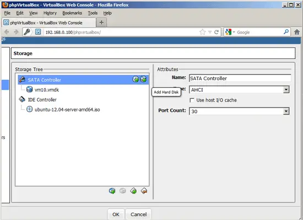
Task: Click the OK button
Action: coord(116,214)
